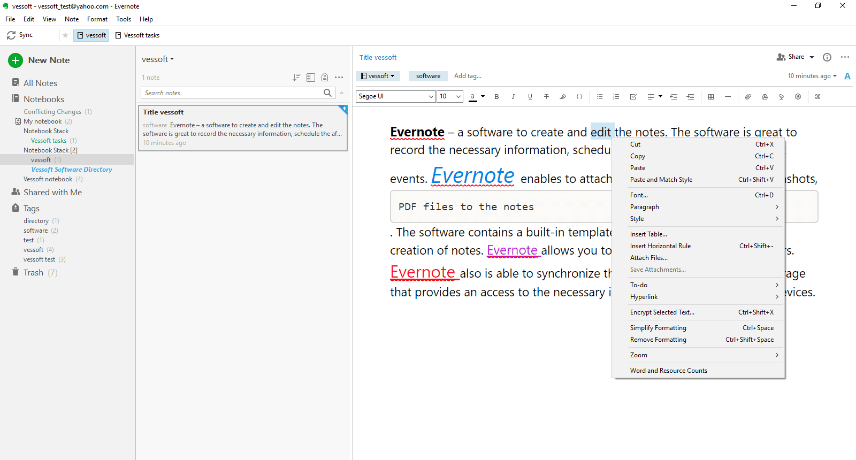Open the Format menu in menu bar

[x=97, y=19]
